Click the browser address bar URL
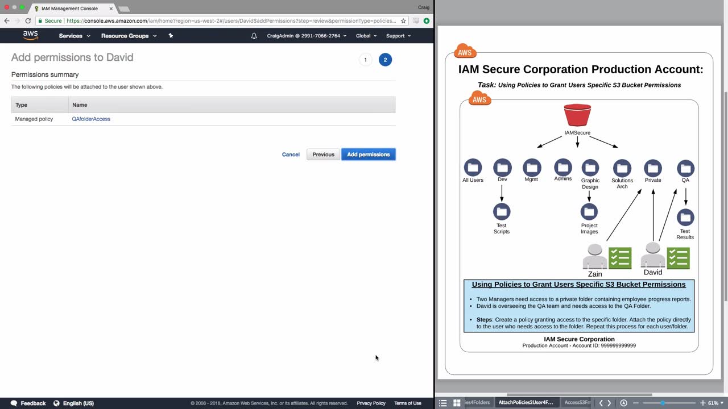This screenshot has height=409, width=728. click(231, 20)
